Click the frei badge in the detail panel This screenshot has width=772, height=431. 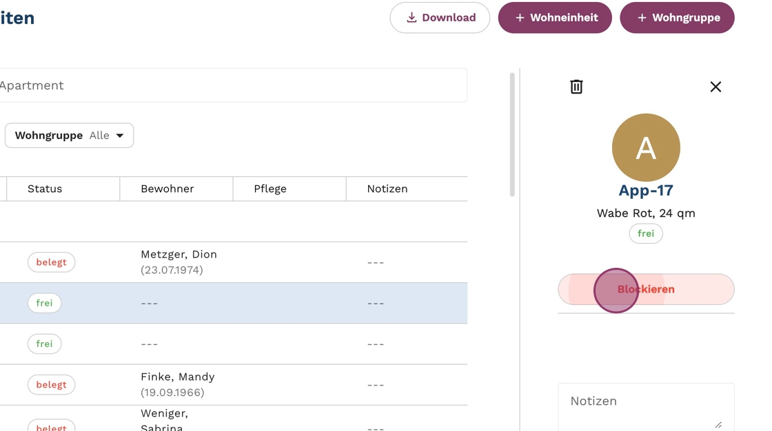pos(646,233)
